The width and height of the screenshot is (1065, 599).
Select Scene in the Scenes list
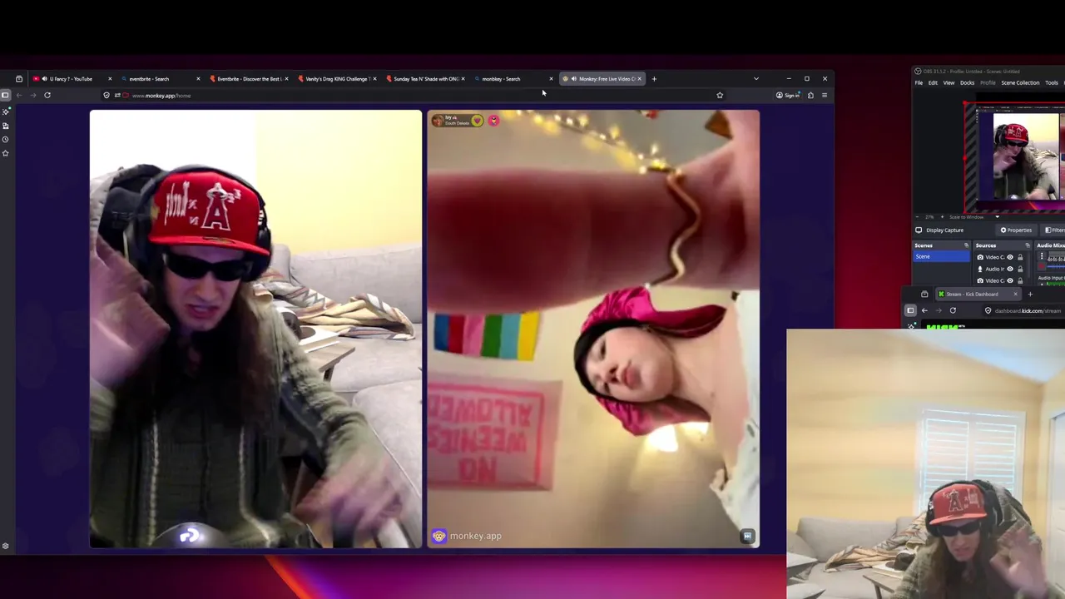click(942, 257)
